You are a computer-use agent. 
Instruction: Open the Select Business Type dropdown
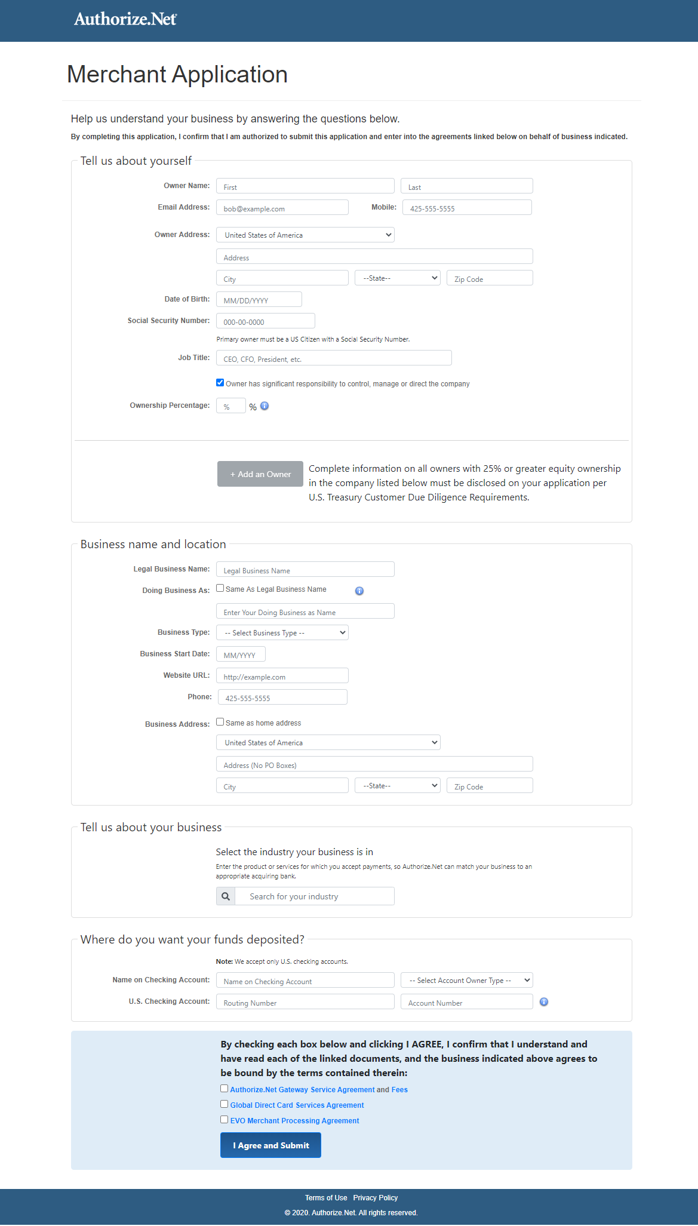point(282,632)
